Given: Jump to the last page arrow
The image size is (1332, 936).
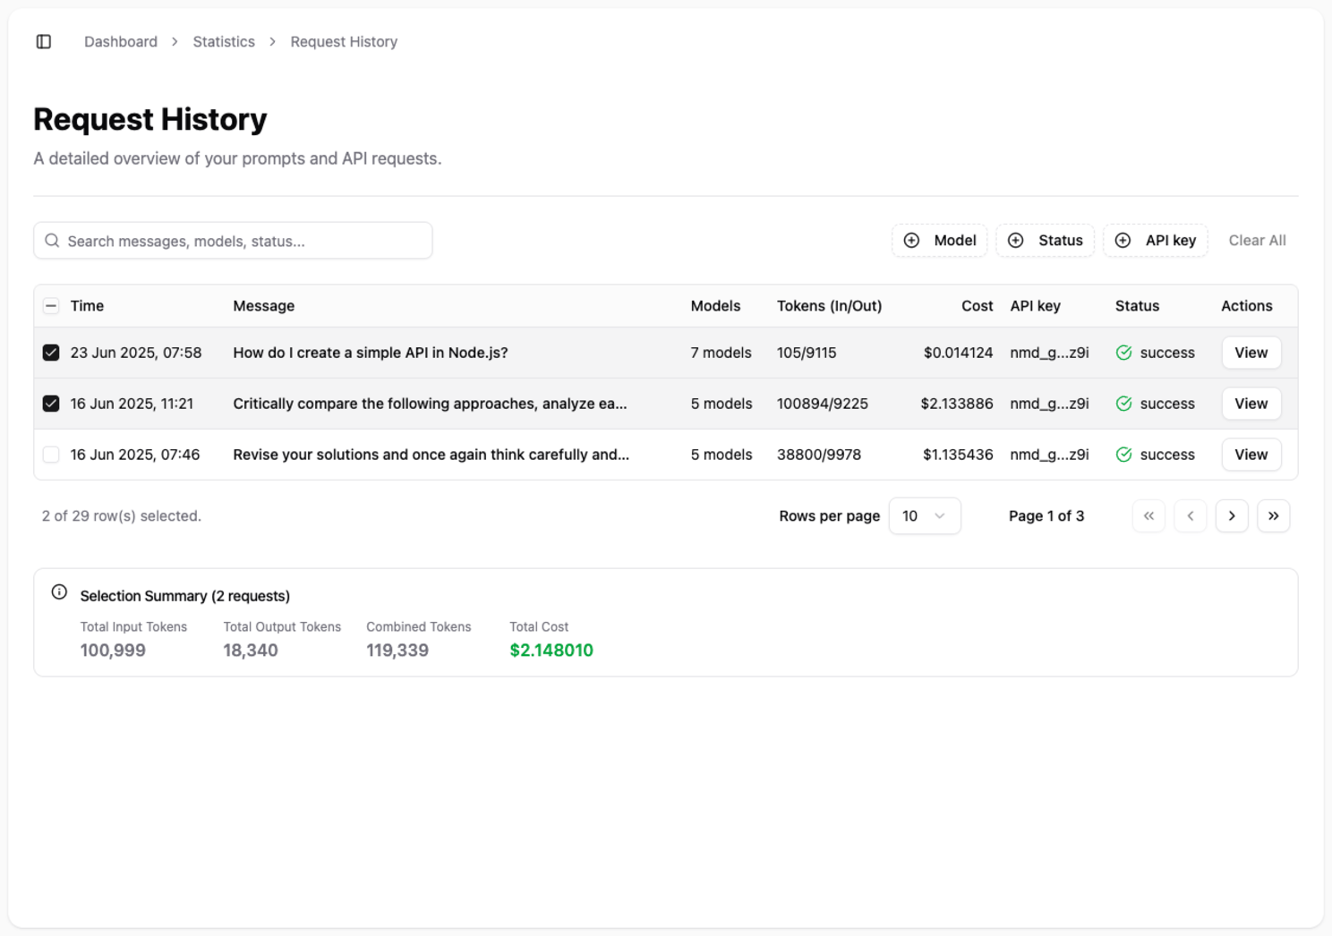Looking at the screenshot, I should coord(1274,516).
